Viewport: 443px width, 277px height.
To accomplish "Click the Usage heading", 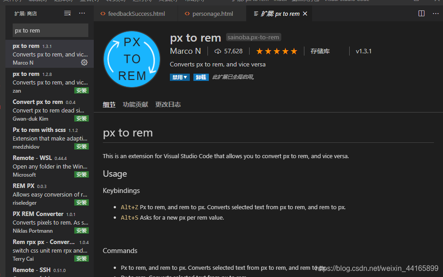I will pos(115,174).
